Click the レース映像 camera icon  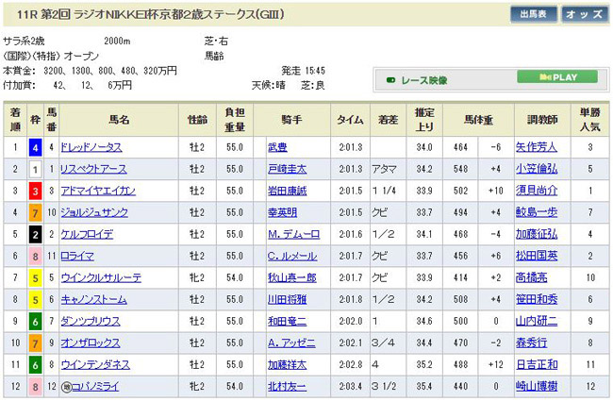[391, 80]
